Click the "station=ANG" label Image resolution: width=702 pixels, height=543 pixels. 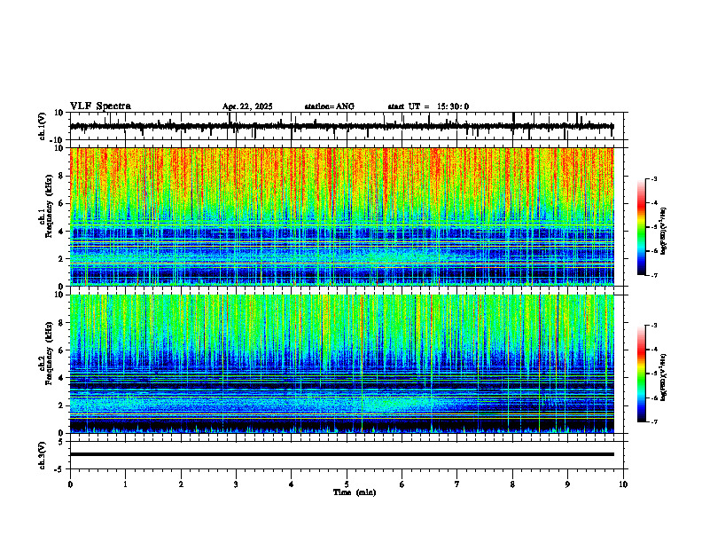329,106
